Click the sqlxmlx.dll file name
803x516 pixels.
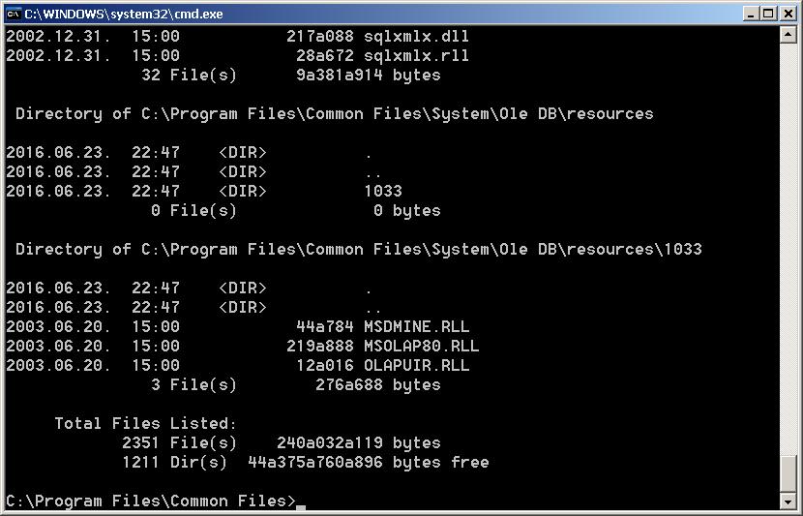(416, 36)
